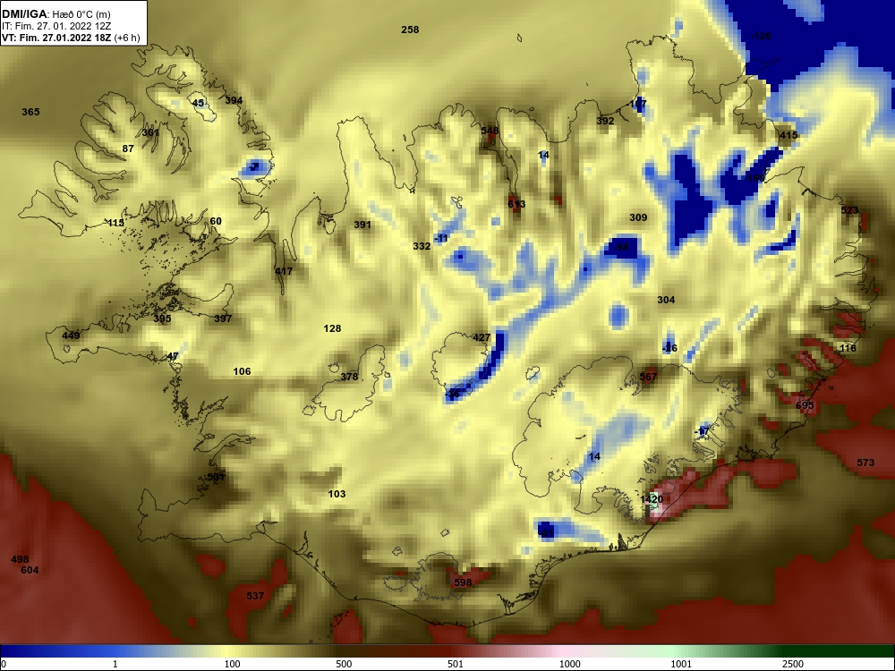Click the map value 45

coord(198,103)
